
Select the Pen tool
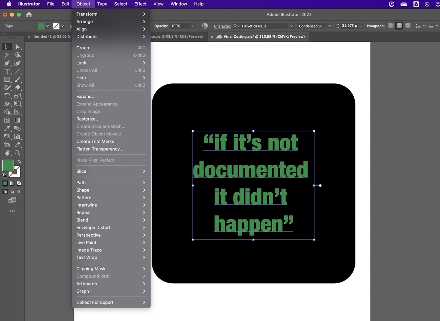click(x=7, y=63)
